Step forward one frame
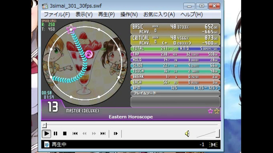This screenshot has height=153, width=273. click(116, 133)
